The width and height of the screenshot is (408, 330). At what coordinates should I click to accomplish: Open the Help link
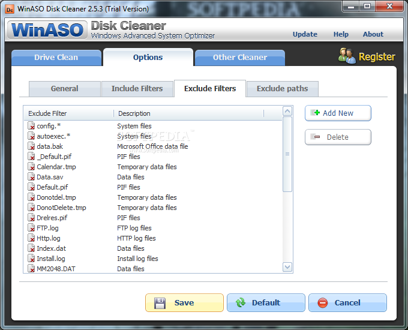coord(341,34)
